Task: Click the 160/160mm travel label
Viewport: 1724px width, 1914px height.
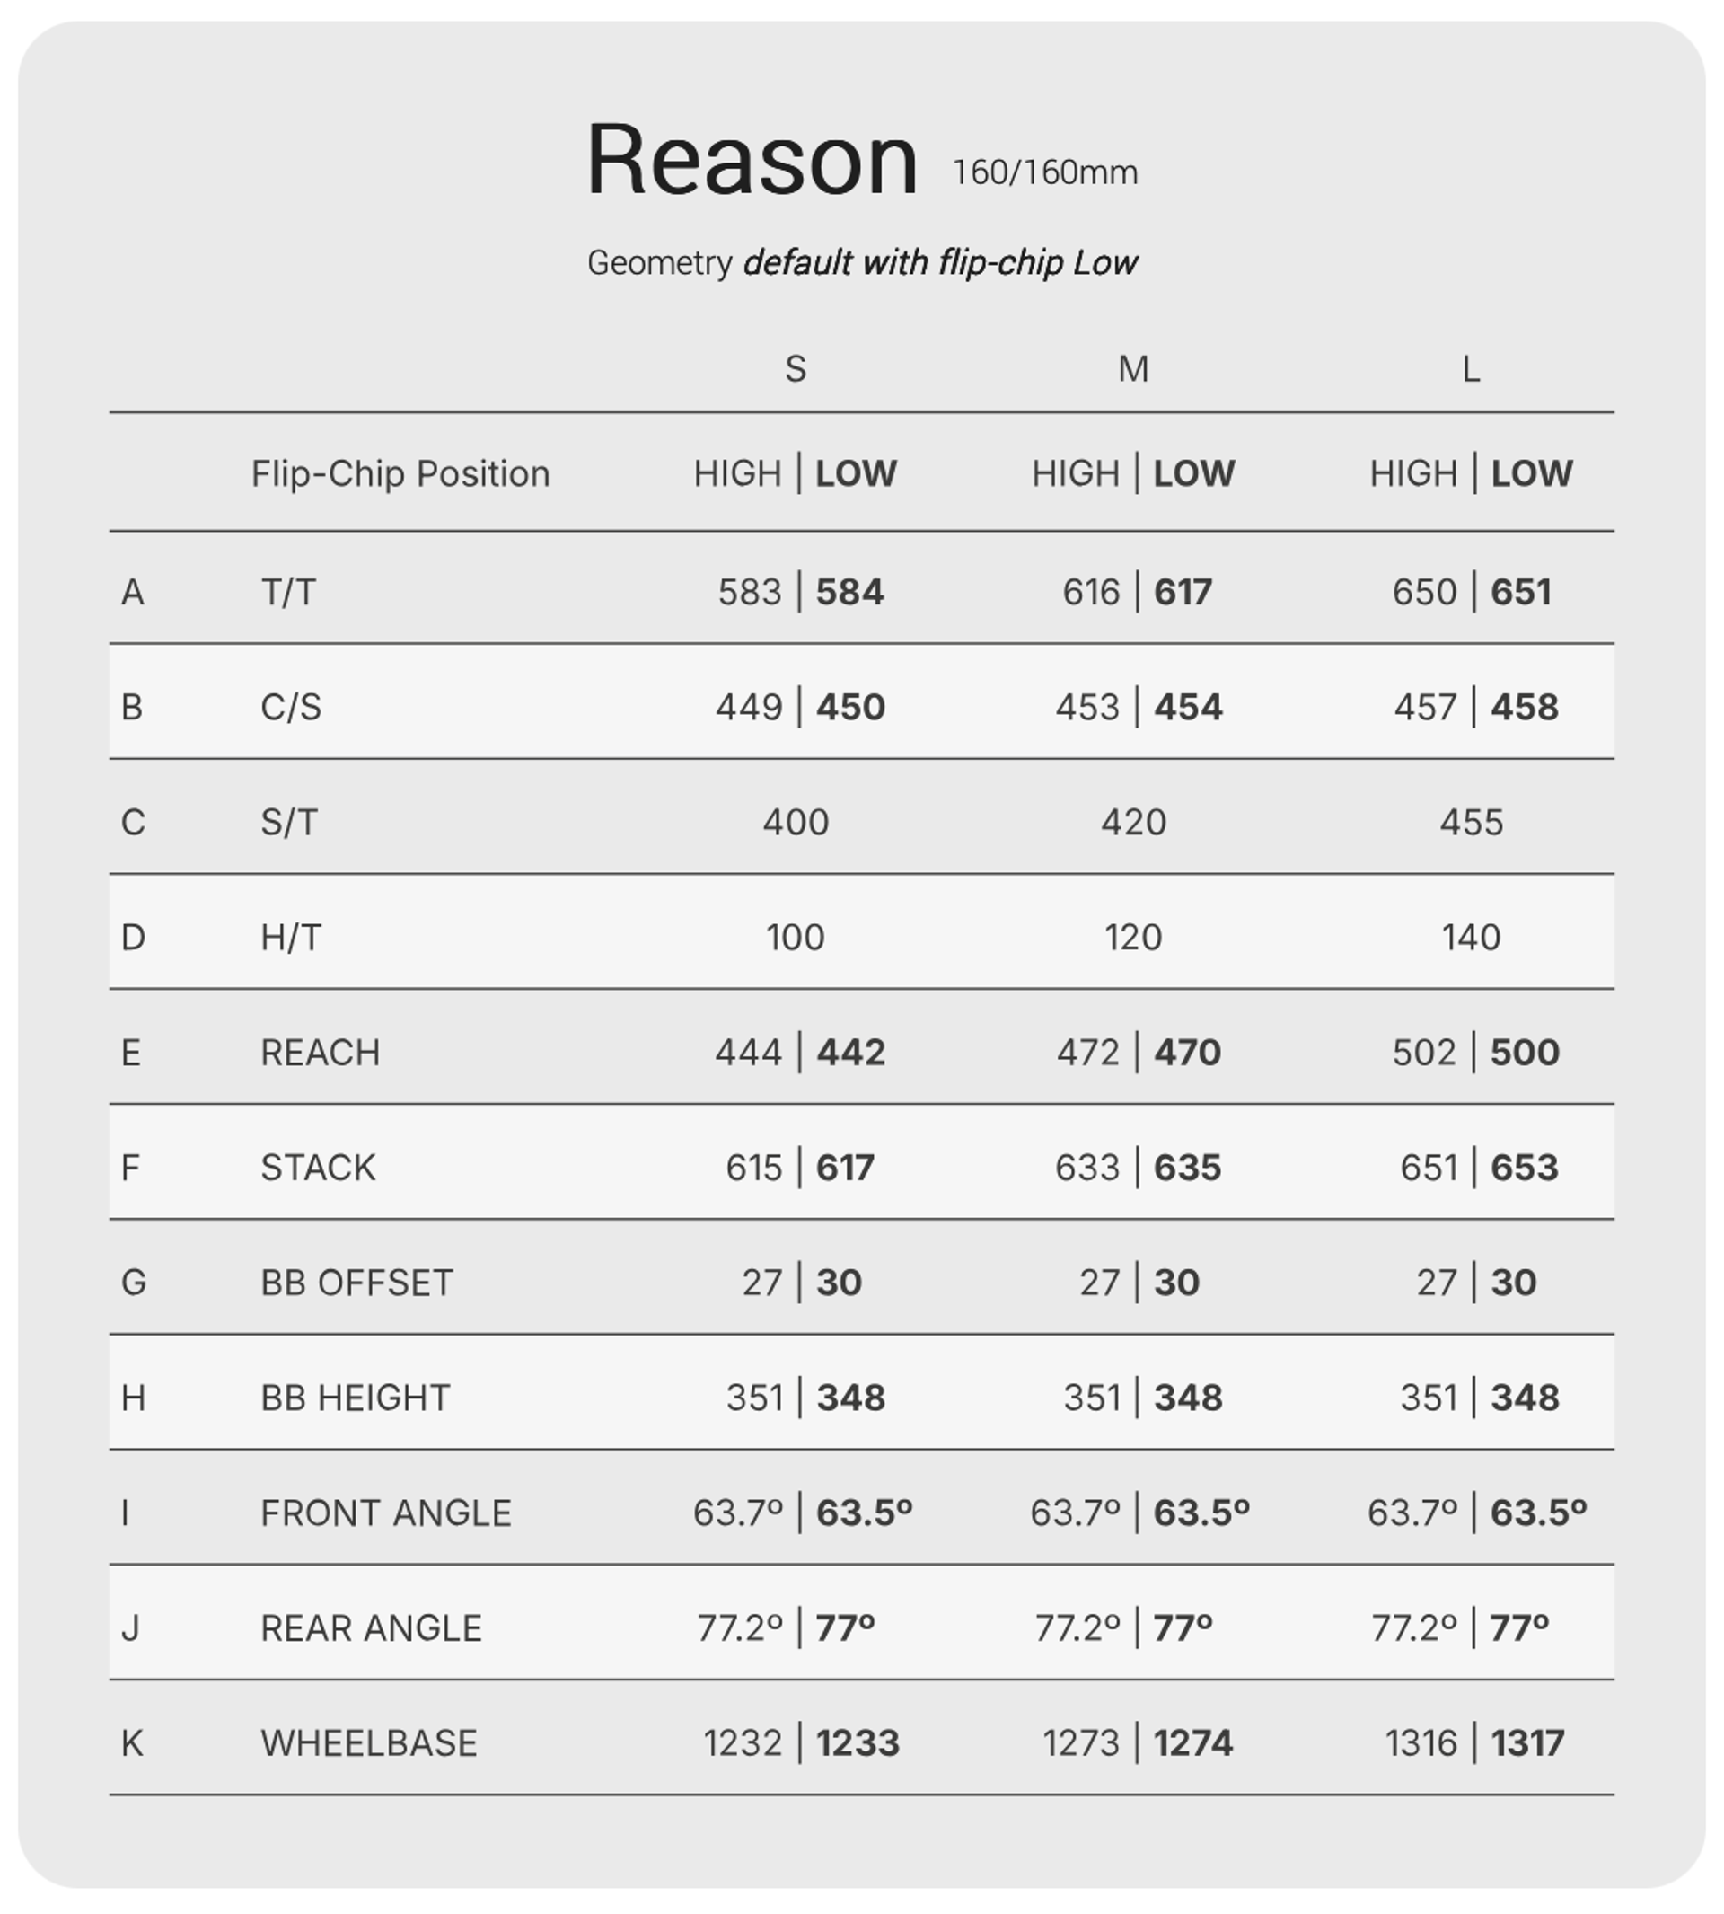Action: [1044, 172]
